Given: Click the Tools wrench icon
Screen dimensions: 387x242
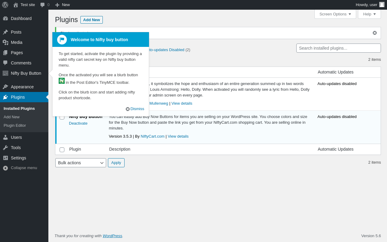Looking at the screenshot, I should [5, 148].
